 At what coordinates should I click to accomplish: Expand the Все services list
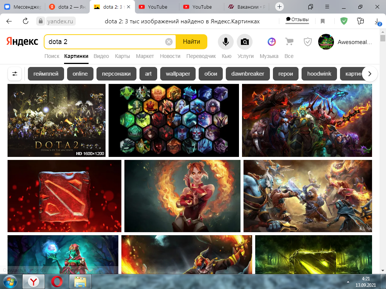point(289,56)
